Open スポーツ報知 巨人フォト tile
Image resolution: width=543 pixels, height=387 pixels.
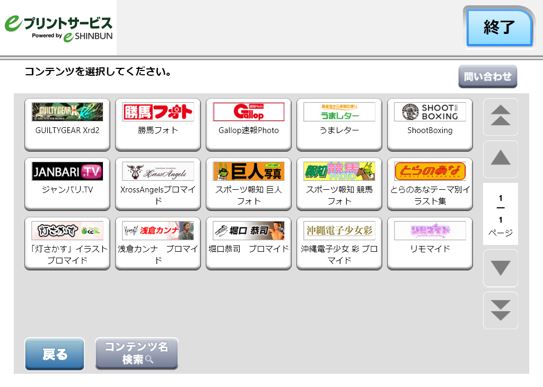(x=249, y=184)
